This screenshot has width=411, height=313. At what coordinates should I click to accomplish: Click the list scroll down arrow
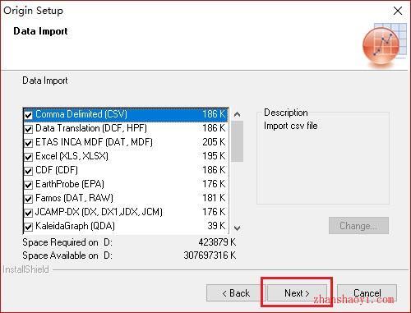coord(238,228)
